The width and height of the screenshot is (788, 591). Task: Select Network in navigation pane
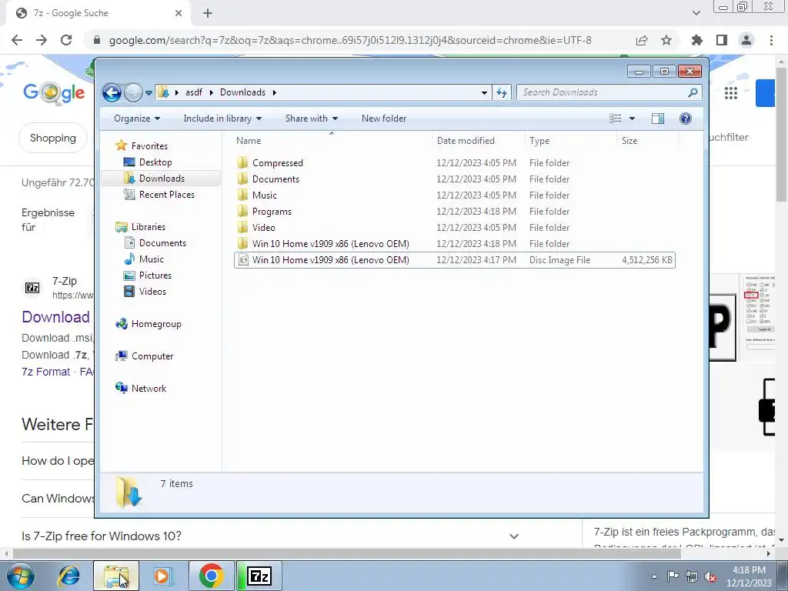pos(149,389)
